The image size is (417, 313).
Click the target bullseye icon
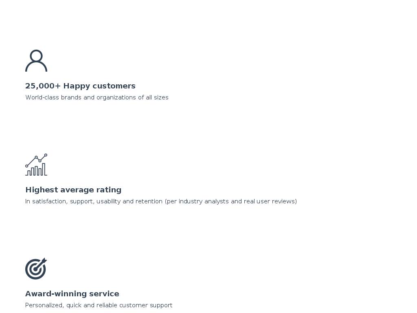[35, 269]
